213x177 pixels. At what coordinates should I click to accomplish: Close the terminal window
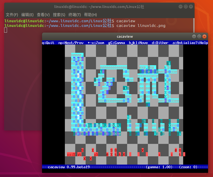tap(191, 6)
